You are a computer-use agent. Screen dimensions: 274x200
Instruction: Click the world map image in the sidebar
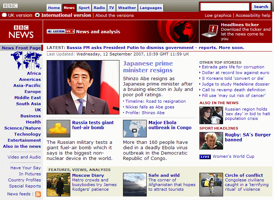[x=26, y=60]
